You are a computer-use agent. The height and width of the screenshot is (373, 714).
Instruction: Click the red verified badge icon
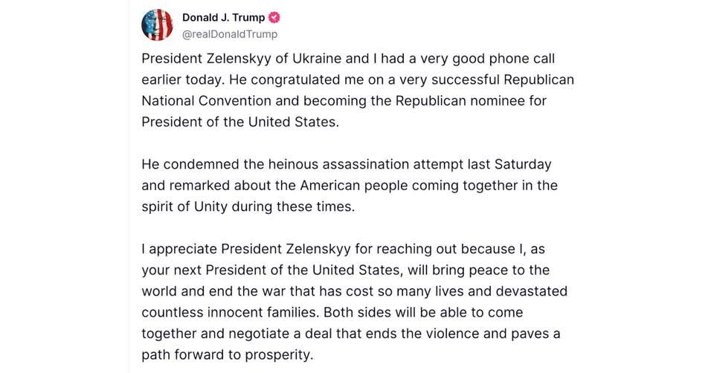point(274,17)
